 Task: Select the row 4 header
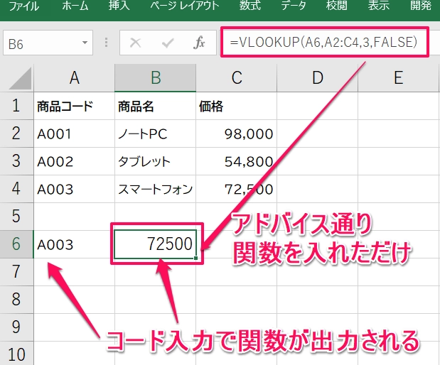pyautogui.click(x=16, y=189)
